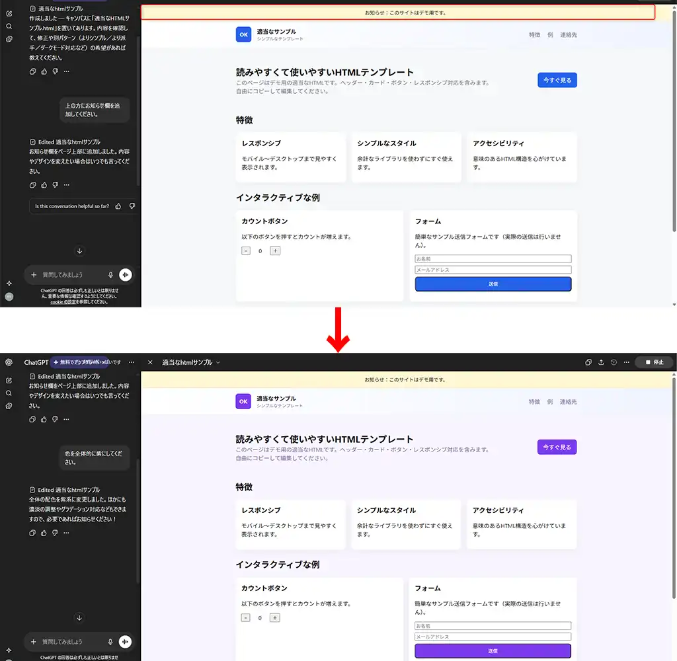Rate the conversation helpful with thumbs up

tap(118, 206)
